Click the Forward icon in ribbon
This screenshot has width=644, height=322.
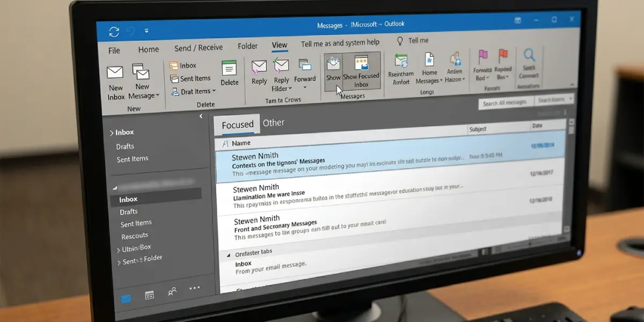[x=305, y=65]
